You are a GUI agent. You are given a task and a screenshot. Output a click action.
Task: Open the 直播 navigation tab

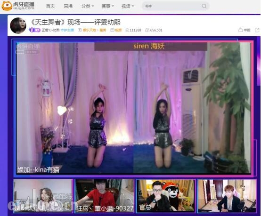coord(68,6)
